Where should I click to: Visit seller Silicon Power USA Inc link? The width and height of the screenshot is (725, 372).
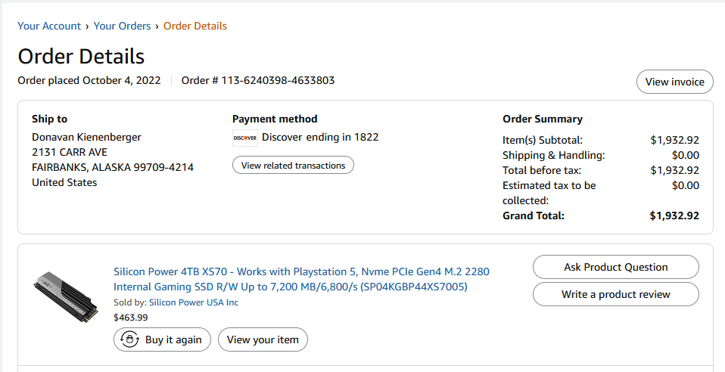click(x=194, y=302)
